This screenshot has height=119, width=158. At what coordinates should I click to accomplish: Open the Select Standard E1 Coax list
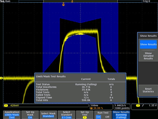pyautogui.click(x=66, y=114)
